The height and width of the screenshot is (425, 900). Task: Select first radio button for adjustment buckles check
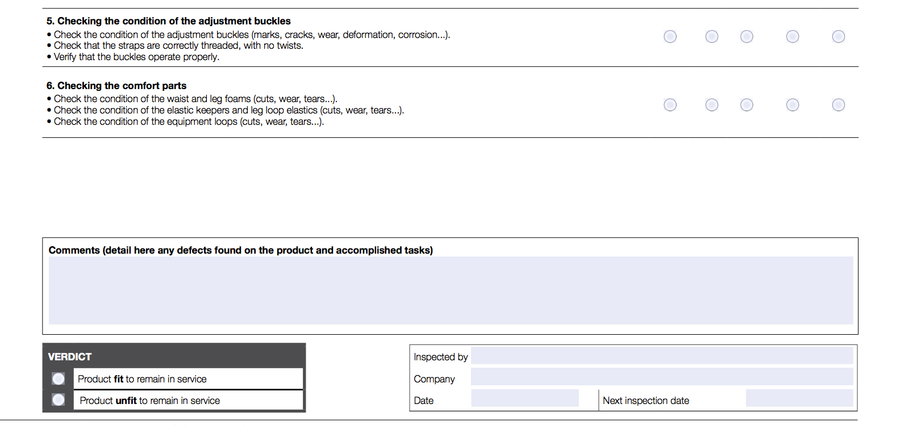pyautogui.click(x=670, y=37)
